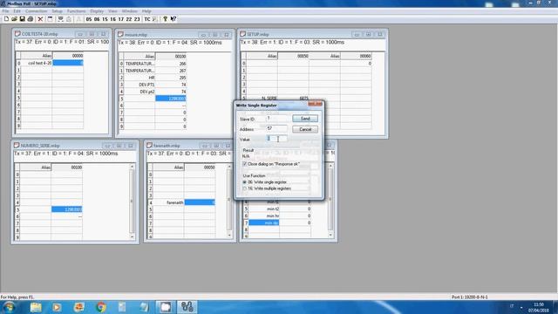Click NUMERO_SERIE window scrollbar up arrow
The image size is (558, 314).
132,167
